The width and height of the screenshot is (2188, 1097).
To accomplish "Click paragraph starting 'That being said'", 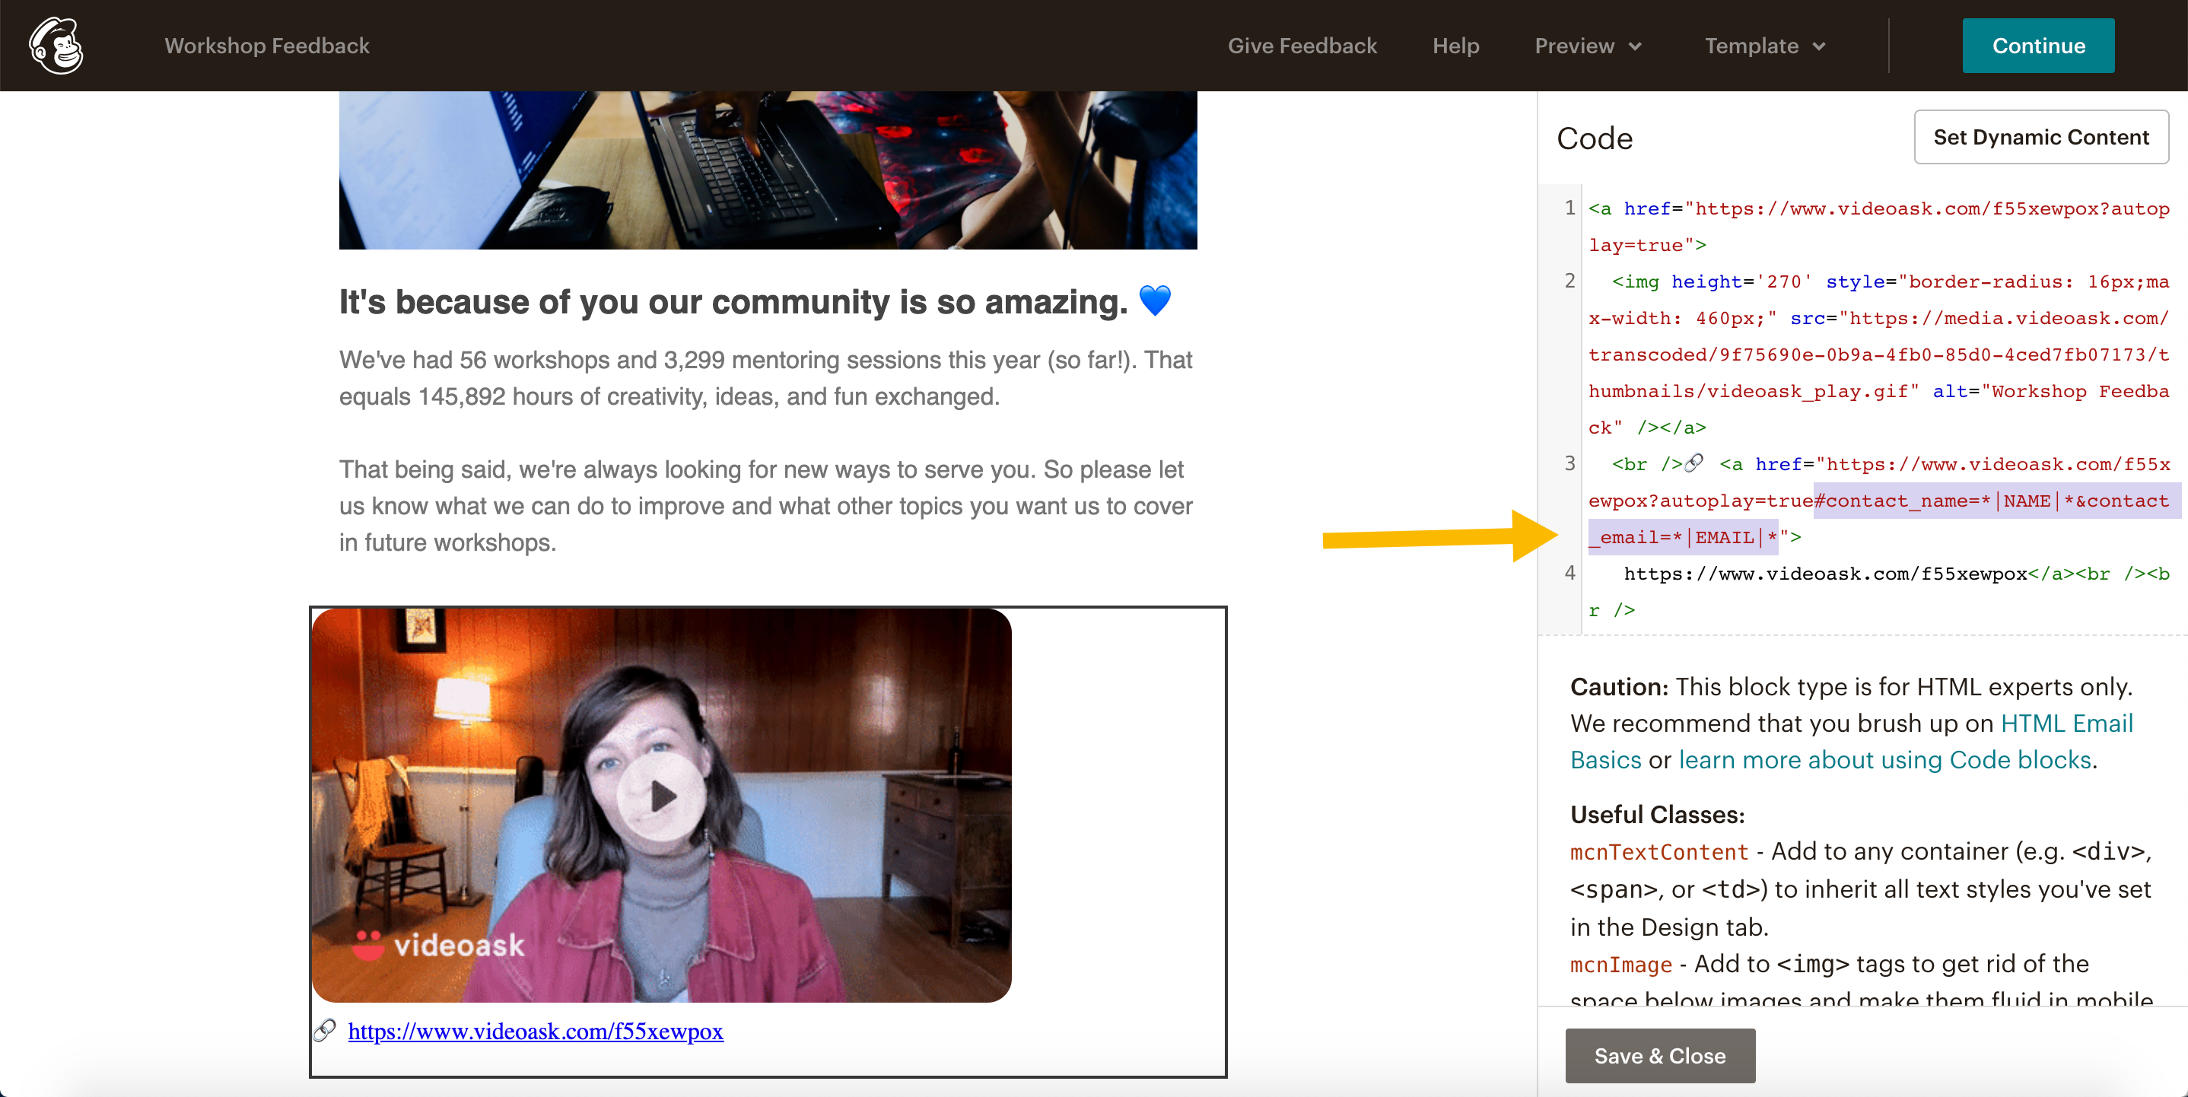I will point(765,506).
